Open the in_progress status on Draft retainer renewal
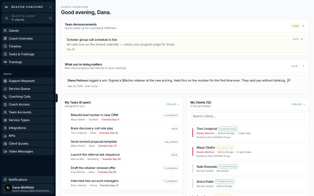The height and width of the screenshot is (196, 314). click(x=171, y=168)
